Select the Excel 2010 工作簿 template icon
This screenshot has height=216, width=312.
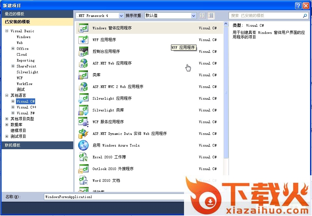click(x=83, y=157)
